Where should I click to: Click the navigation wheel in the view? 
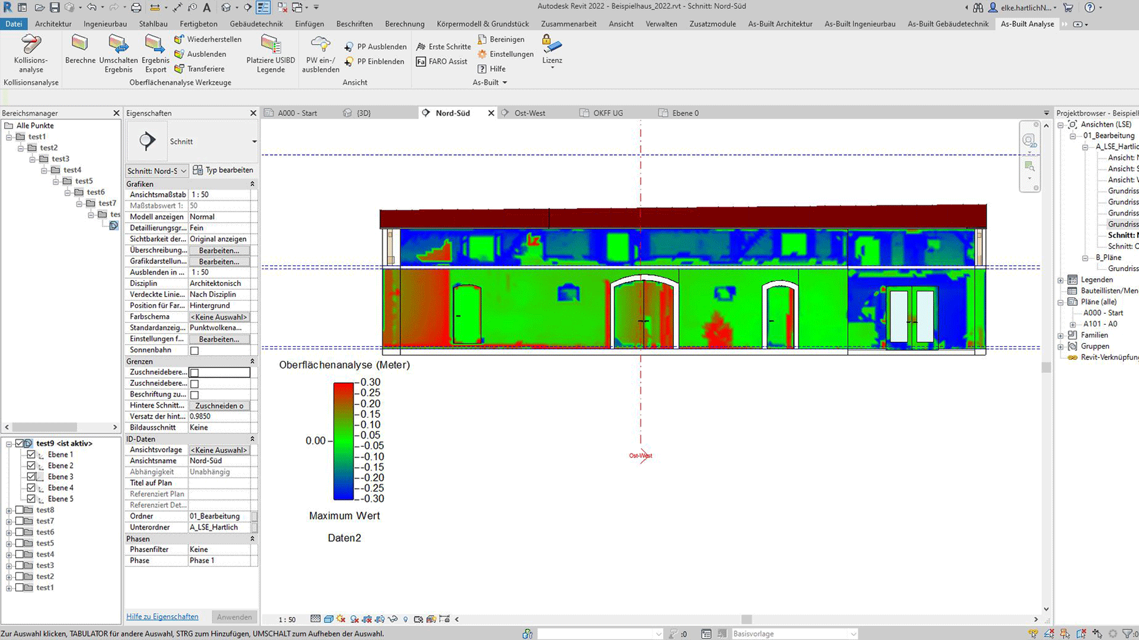(x=1029, y=141)
